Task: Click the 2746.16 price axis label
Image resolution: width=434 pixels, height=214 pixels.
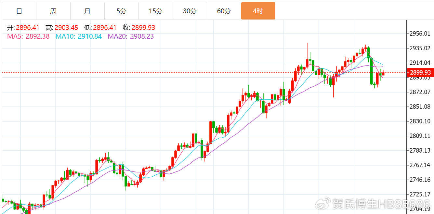Action: [x=420, y=180]
